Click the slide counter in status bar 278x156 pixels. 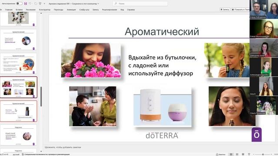tap(4, 154)
